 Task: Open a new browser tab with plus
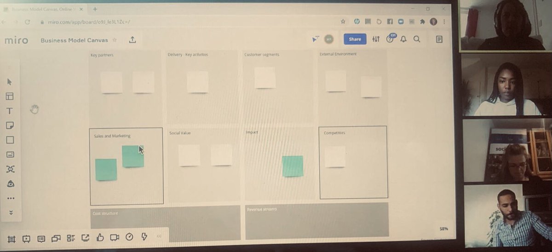95,9
